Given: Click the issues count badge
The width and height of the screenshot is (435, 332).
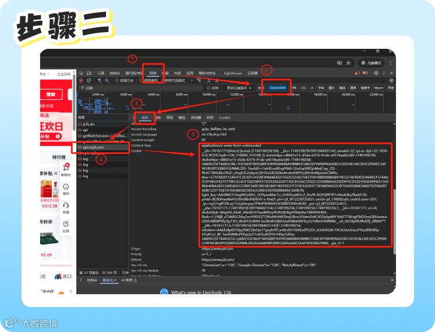Looking at the screenshot, I should pyautogui.click(x=365, y=73).
